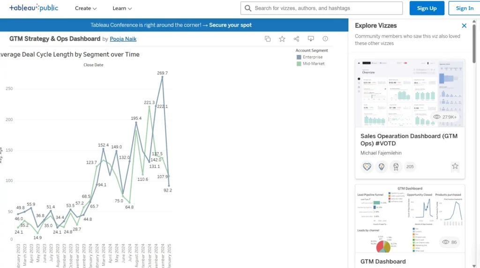This screenshot has height=268, width=480.
Task: Click the Account Segment legend title
Action: (312, 50)
